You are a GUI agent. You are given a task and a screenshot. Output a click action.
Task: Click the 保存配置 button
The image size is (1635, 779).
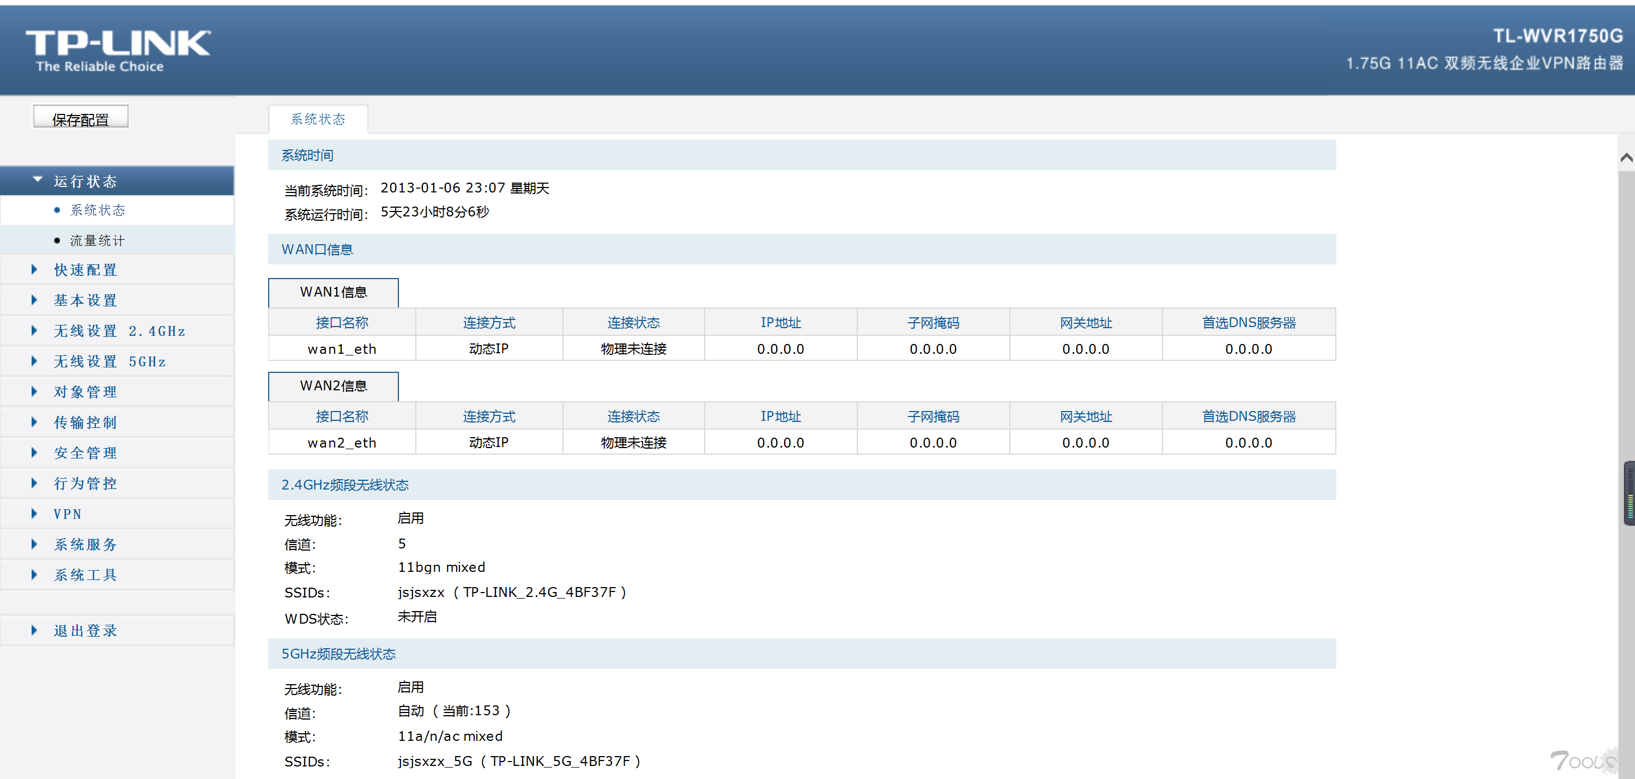click(81, 117)
